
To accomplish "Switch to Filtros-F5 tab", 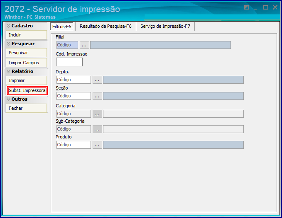I will (x=62, y=27).
